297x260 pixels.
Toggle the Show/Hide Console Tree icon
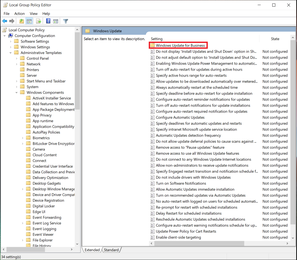coord(29,21)
